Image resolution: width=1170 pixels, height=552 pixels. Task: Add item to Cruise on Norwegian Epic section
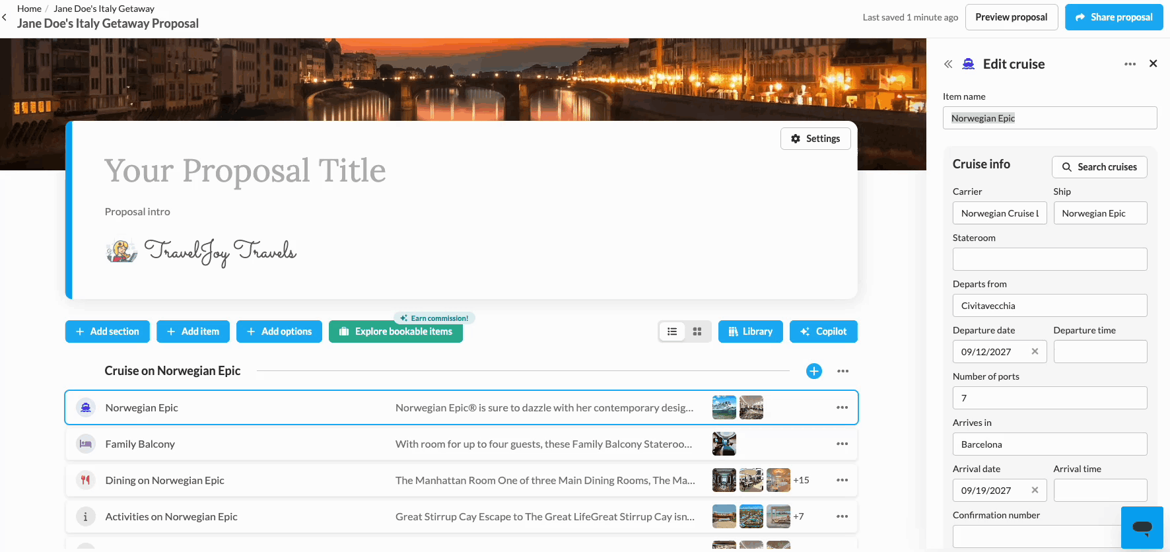814,371
